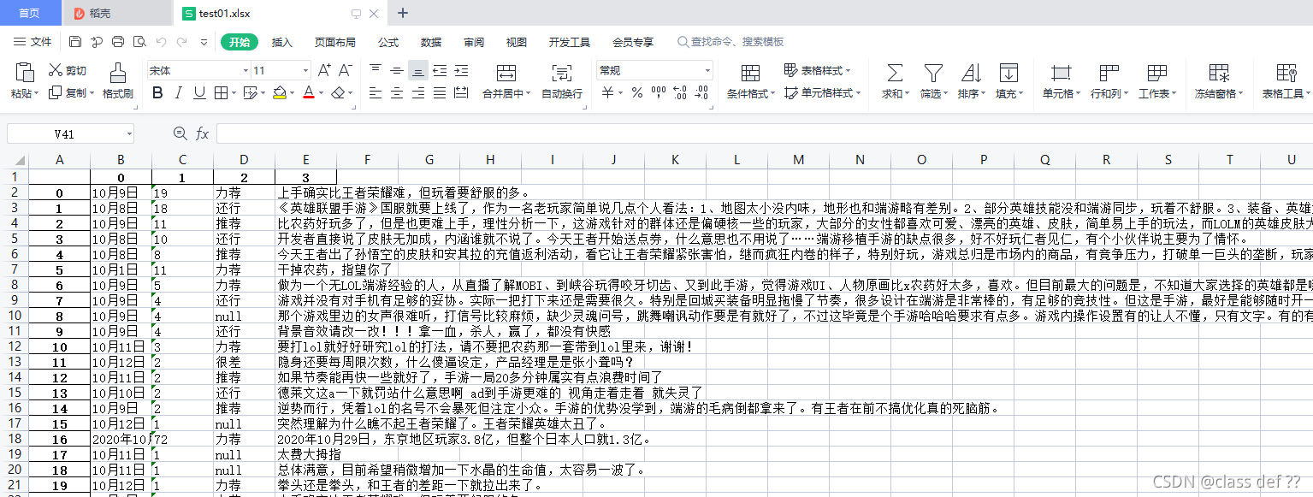Open Print Preview from quick access toolbar

click(x=139, y=42)
